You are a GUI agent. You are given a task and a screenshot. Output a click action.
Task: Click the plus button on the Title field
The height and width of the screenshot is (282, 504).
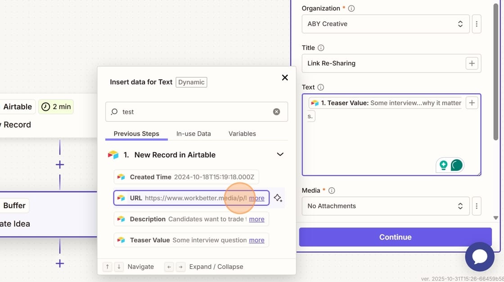click(472, 63)
